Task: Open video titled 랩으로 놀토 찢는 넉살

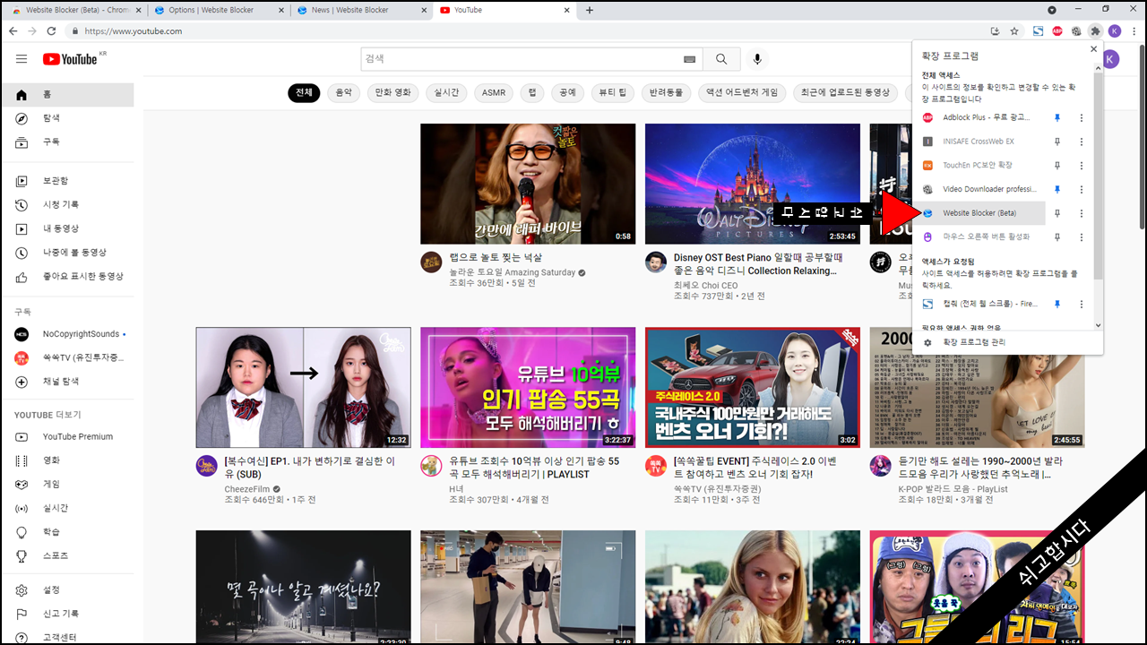Action: (496, 257)
